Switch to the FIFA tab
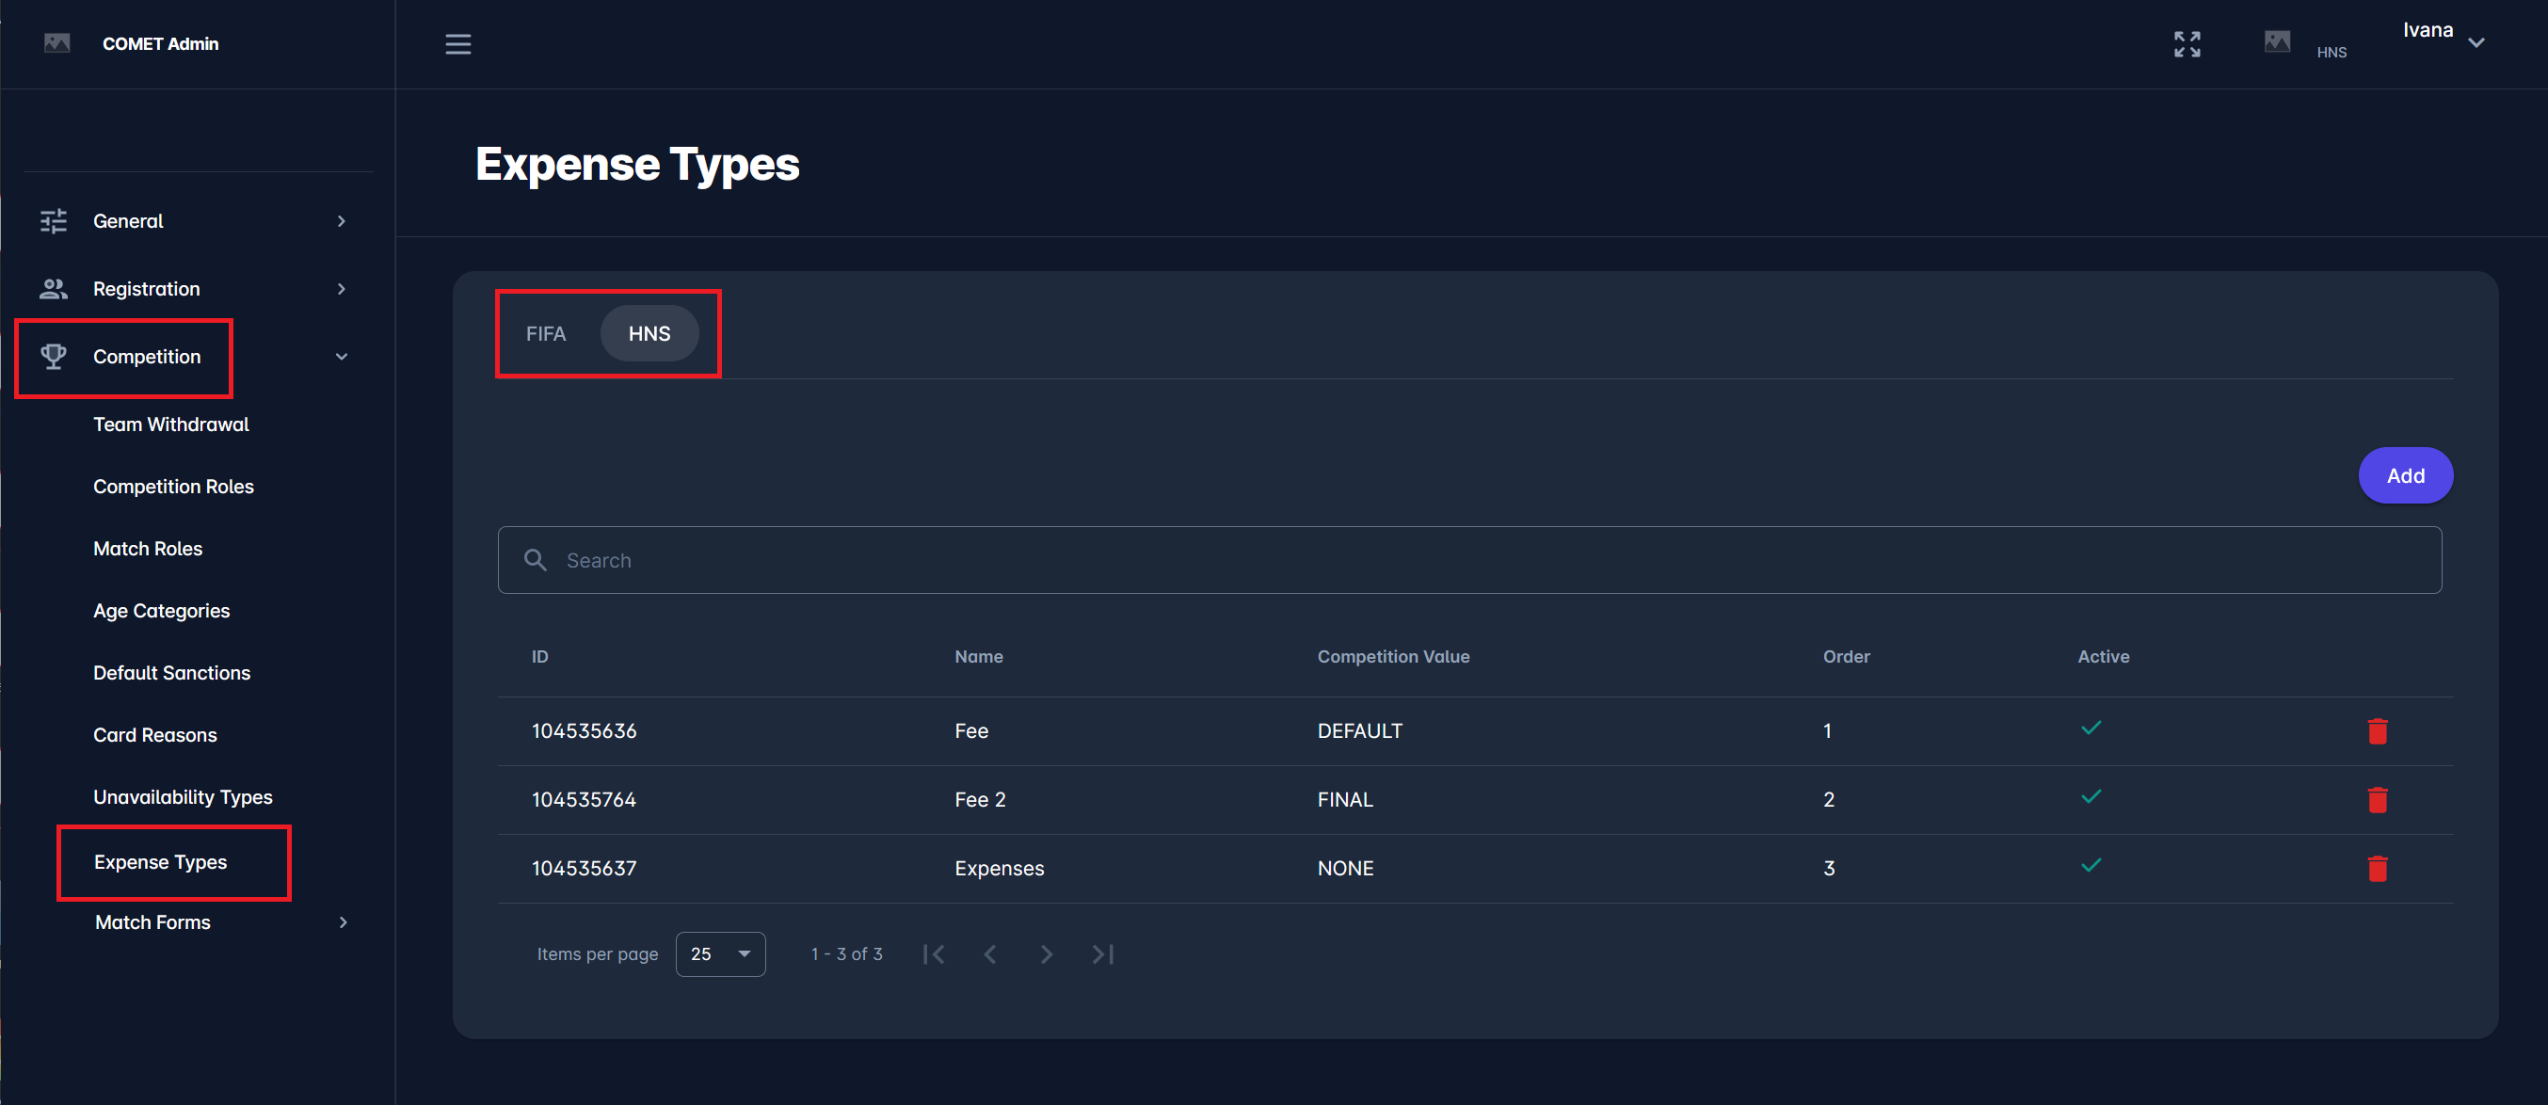Viewport: 2548px width, 1105px height. pos(545,333)
